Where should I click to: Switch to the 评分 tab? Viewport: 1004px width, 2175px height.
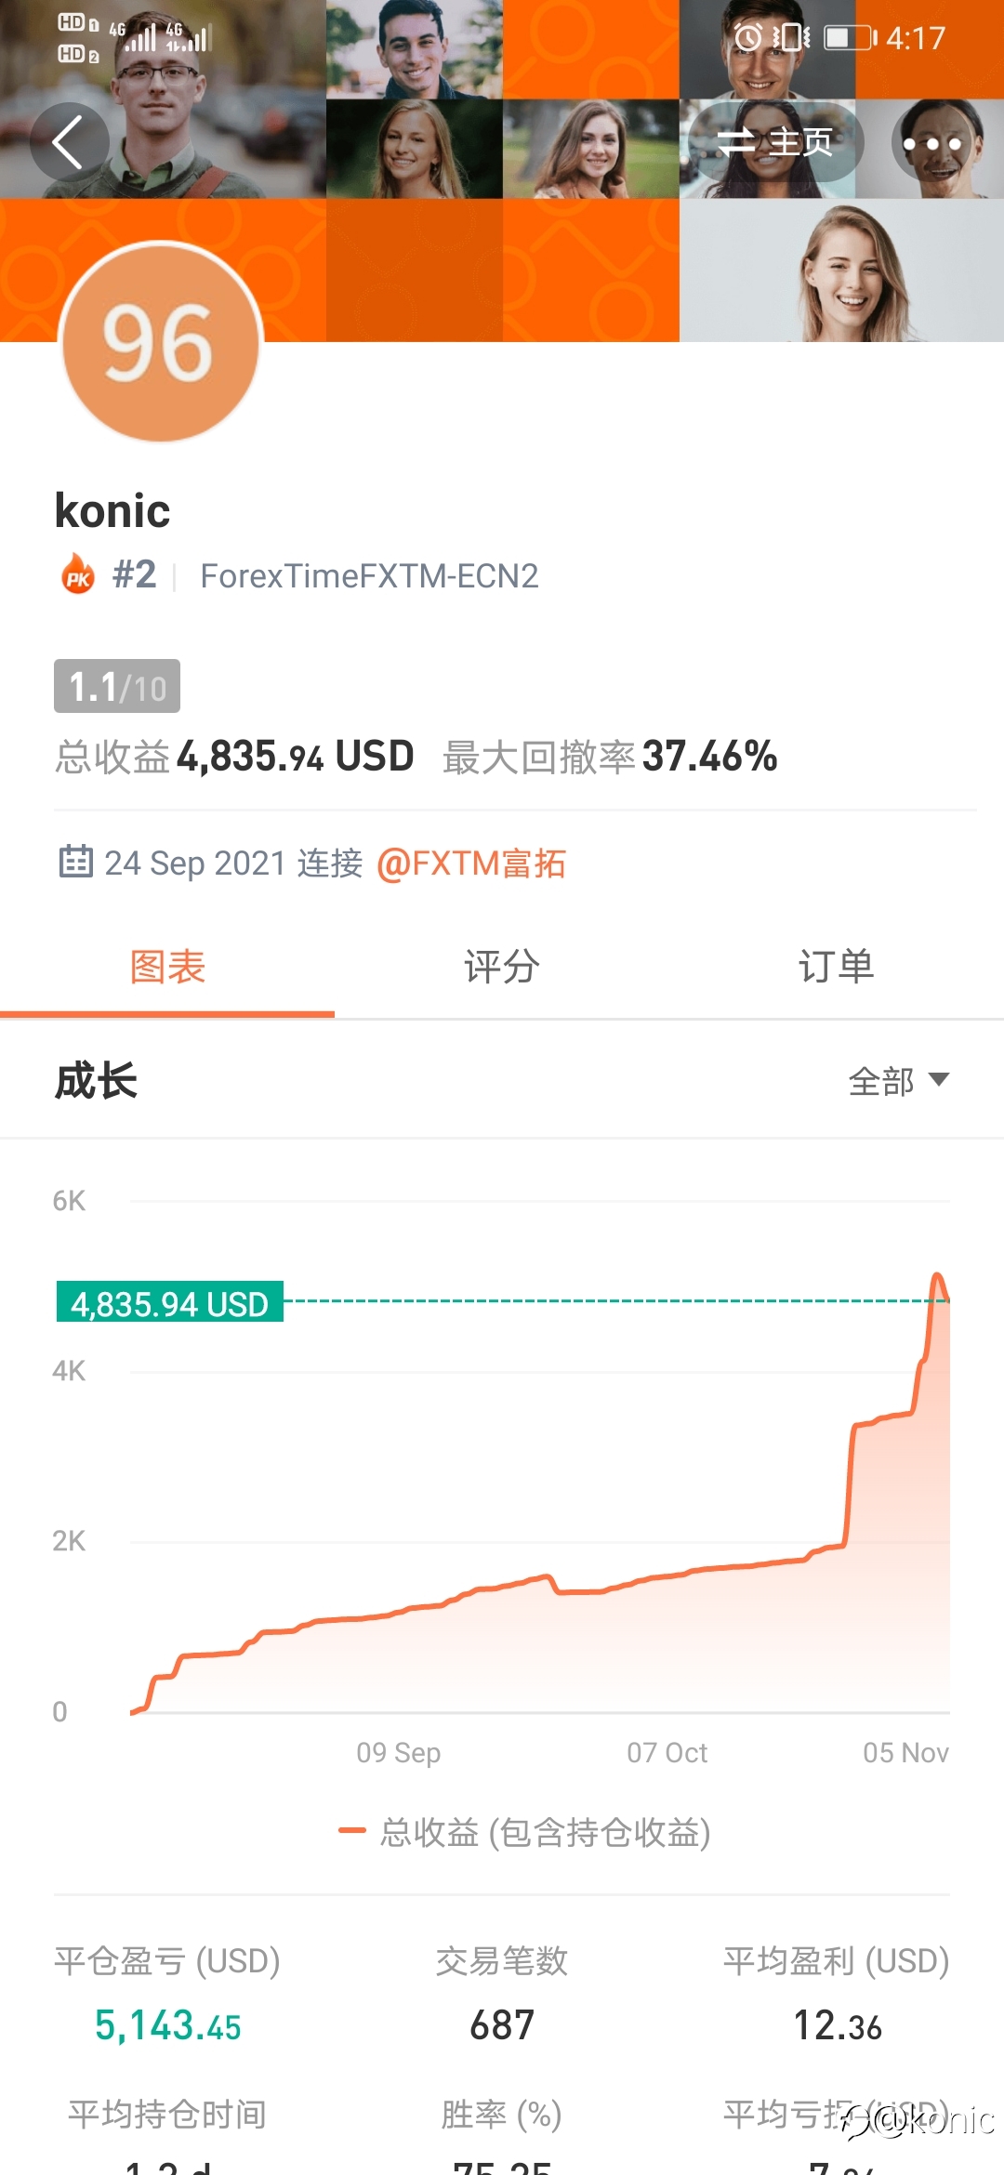(502, 968)
